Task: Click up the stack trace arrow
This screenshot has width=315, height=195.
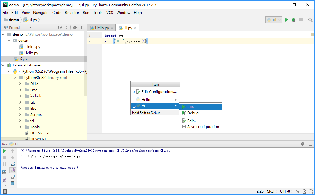Action: coord(13,151)
